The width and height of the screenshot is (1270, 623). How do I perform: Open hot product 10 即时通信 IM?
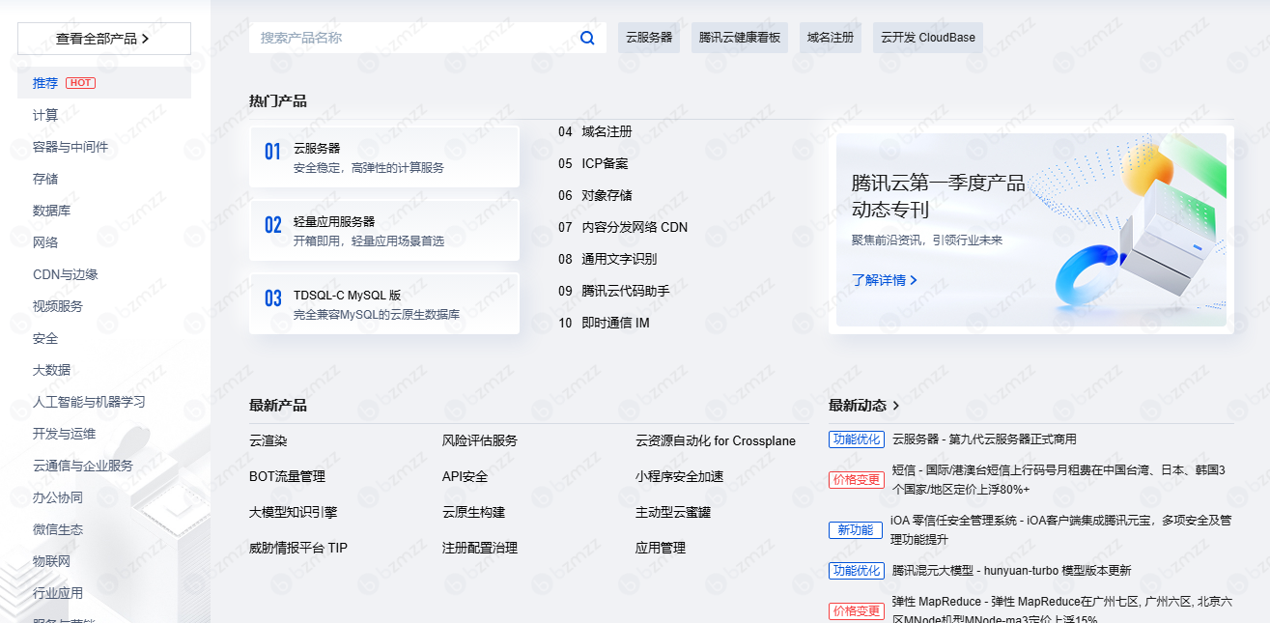point(604,323)
